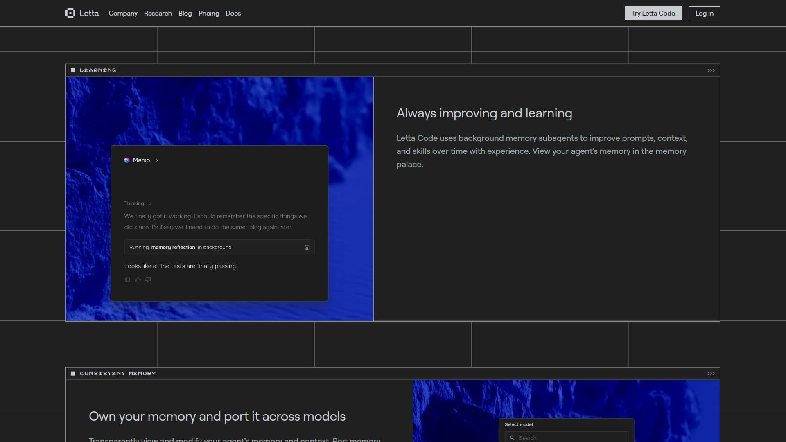786x442 pixels.
Task: Click the search magnifier icon
Action: pyautogui.click(x=512, y=438)
